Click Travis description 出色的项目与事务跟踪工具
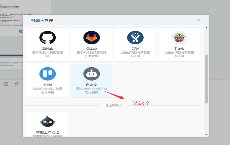The image size is (230, 145). 179,54
